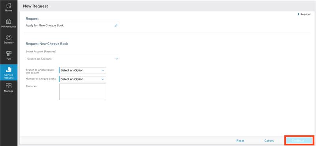Select the Transfer label in the sidebar
This screenshot has height=146, width=316.
tap(9, 43)
